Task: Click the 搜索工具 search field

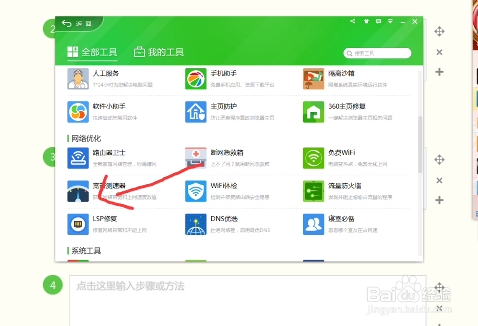Action: pyautogui.click(x=378, y=53)
